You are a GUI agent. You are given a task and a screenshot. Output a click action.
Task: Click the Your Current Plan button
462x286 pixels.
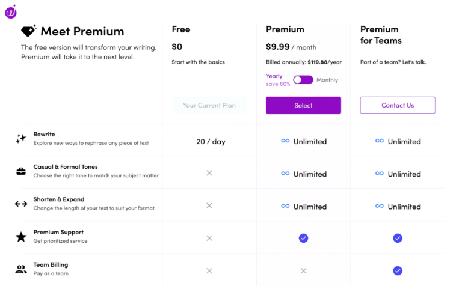pos(209,105)
